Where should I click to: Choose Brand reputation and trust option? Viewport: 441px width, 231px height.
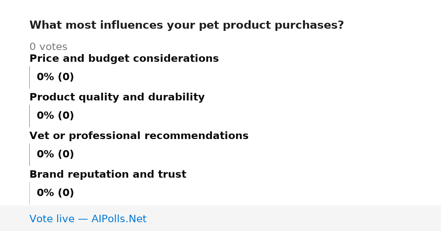[108, 175]
